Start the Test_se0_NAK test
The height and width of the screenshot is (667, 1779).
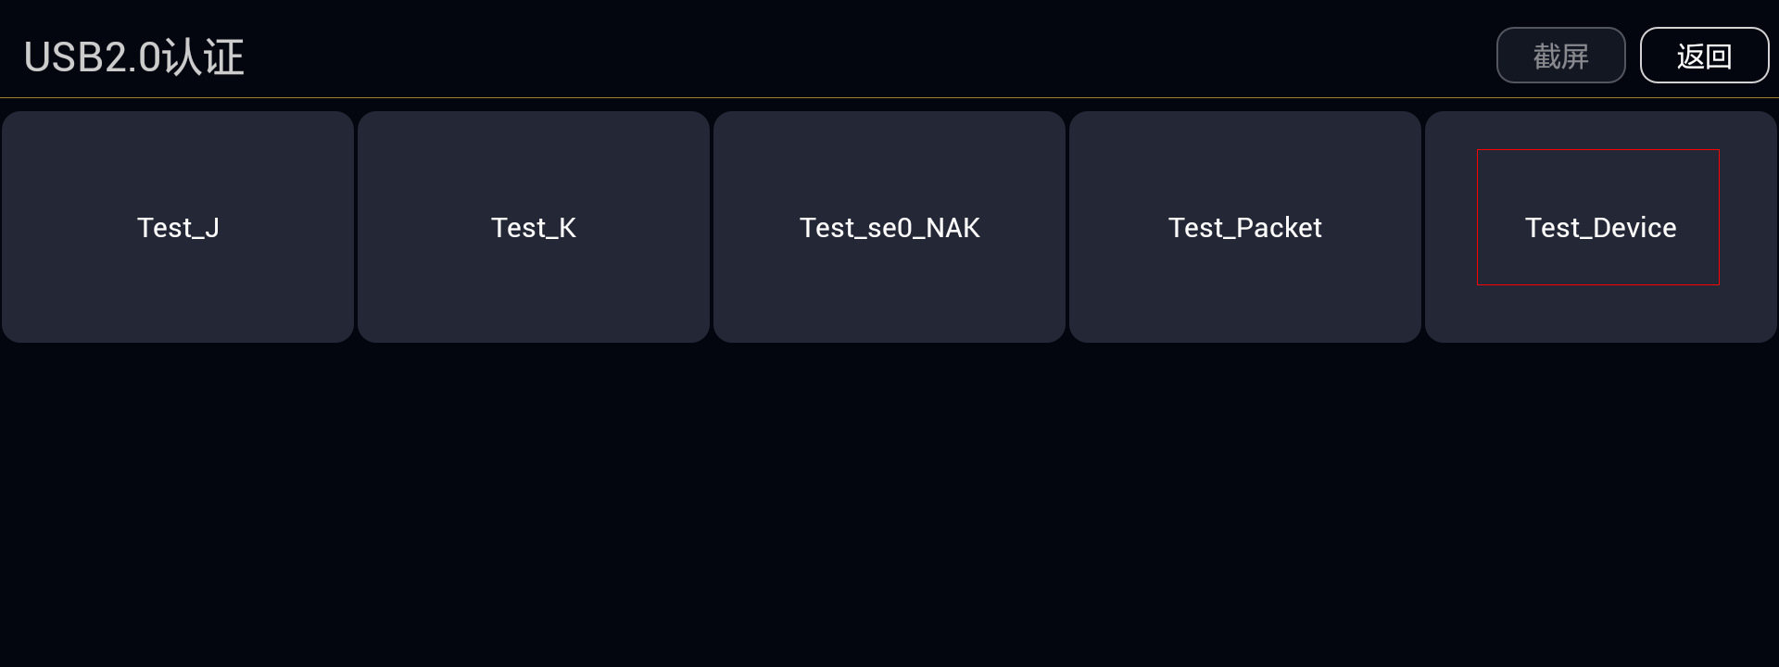pos(889,227)
